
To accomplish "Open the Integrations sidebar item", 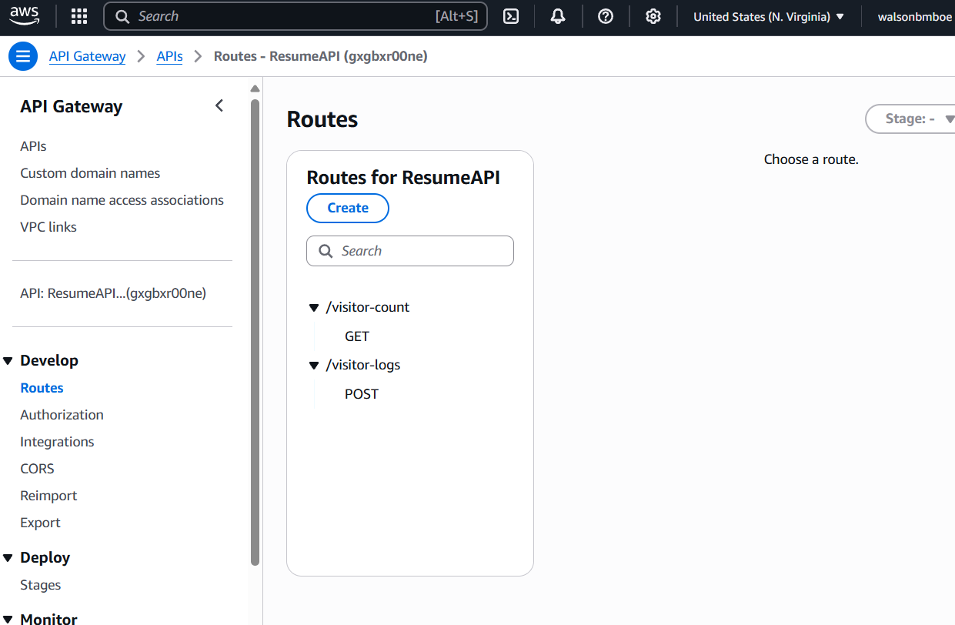I will click(x=57, y=442).
